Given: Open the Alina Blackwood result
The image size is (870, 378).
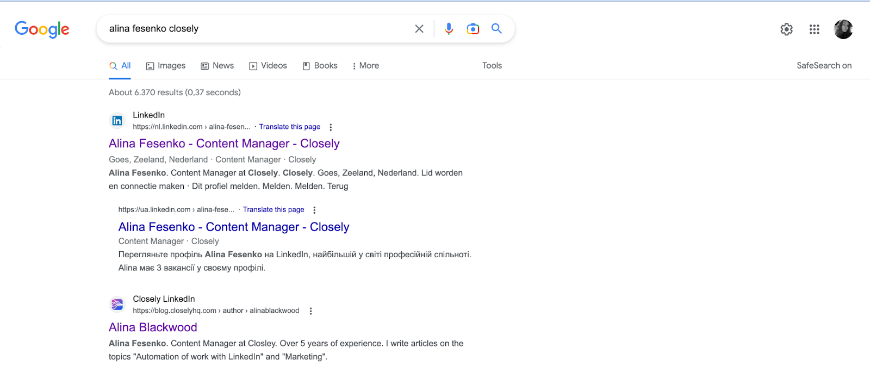Looking at the screenshot, I should 153,327.
